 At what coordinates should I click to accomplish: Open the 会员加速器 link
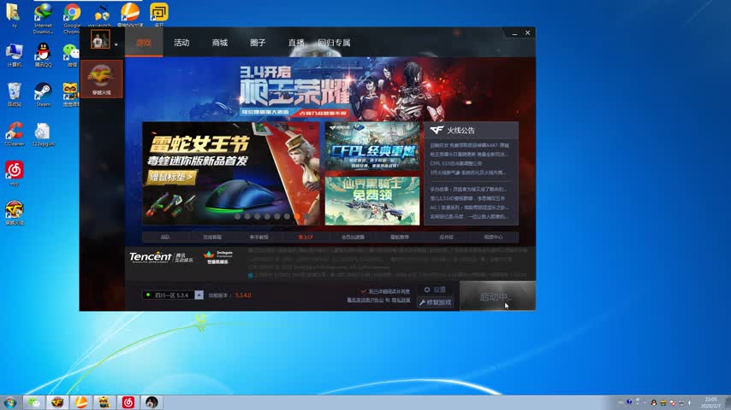point(353,237)
